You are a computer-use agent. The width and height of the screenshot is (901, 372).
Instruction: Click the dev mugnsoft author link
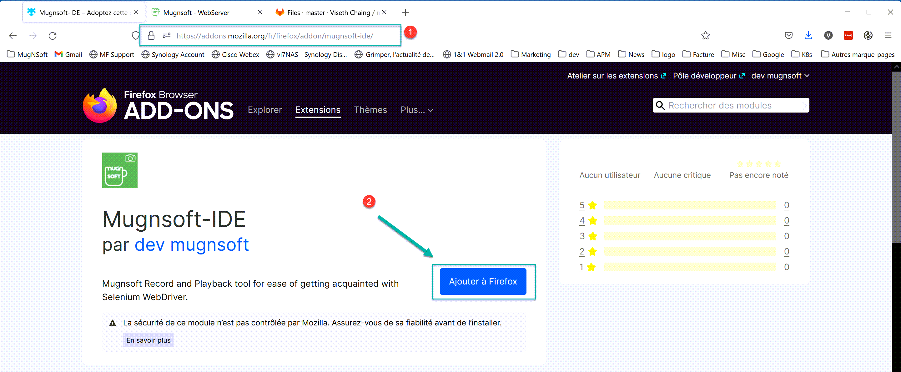[192, 244]
